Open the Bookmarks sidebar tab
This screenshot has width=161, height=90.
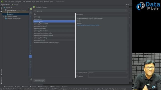1,81
